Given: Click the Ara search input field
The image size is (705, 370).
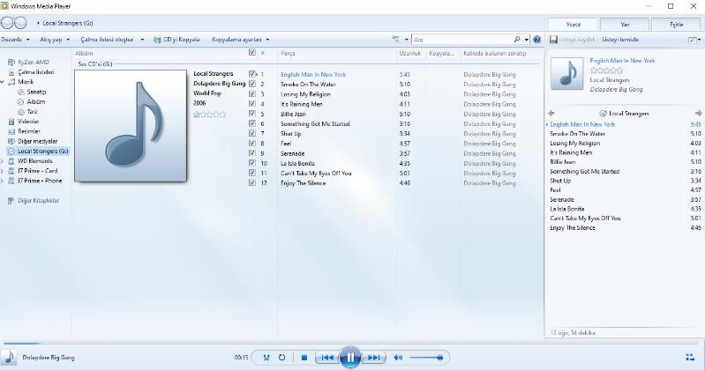Looking at the screenshot, I should click(x=462, y=40).
